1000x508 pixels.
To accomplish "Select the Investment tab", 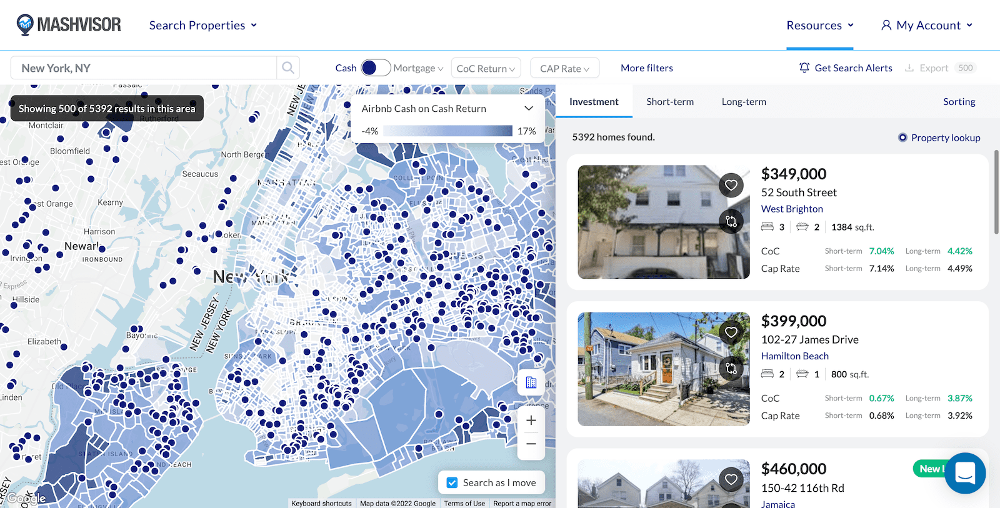I will tap(594, 102).
